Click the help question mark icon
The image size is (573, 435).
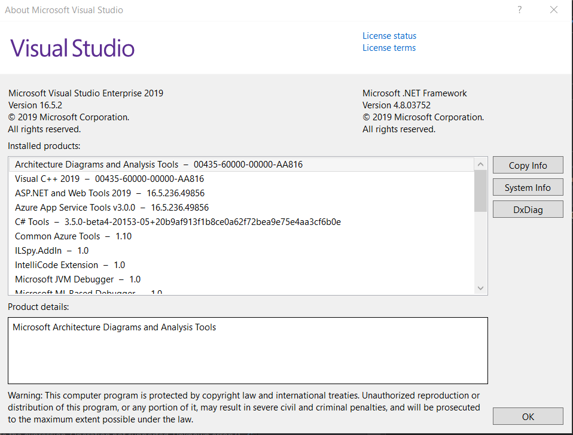[x=519, y=10]
